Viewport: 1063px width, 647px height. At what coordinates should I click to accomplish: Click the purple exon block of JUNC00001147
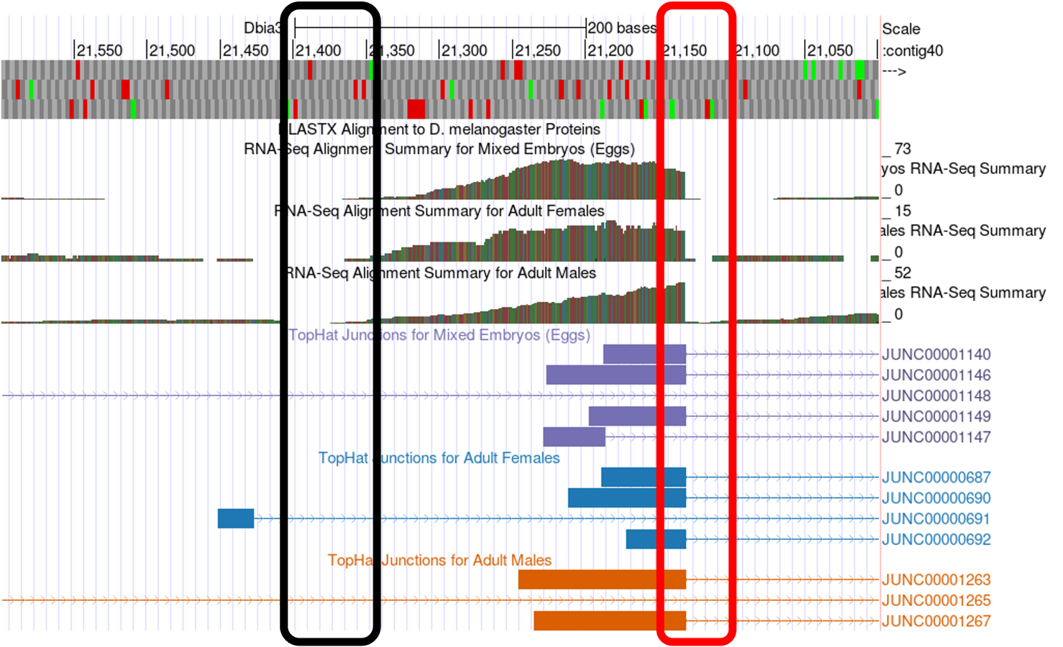(x=574, y=436)
